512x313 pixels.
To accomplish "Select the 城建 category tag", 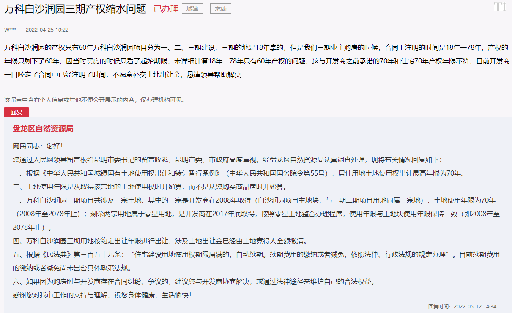I will point(192,9).
